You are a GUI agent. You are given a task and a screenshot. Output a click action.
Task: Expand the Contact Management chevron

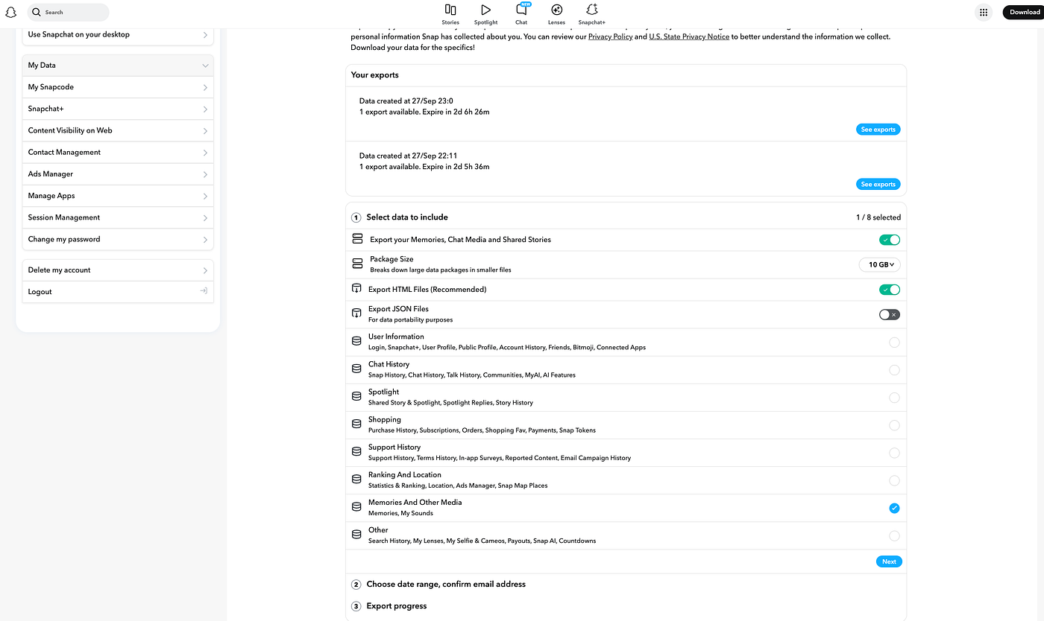205,152
